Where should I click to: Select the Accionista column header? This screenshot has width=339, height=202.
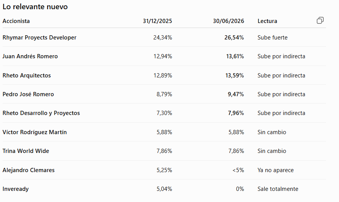[x=16, y=21]
